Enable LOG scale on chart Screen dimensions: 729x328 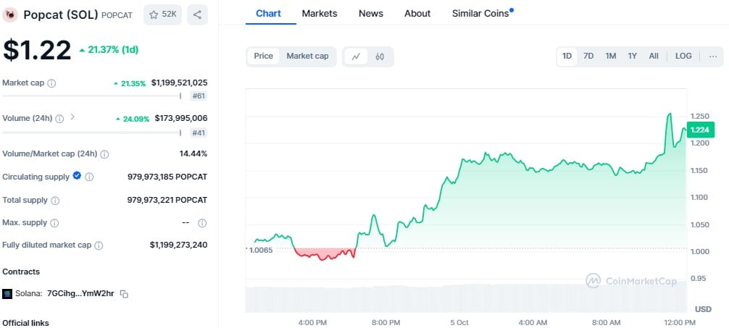[683, 56]
